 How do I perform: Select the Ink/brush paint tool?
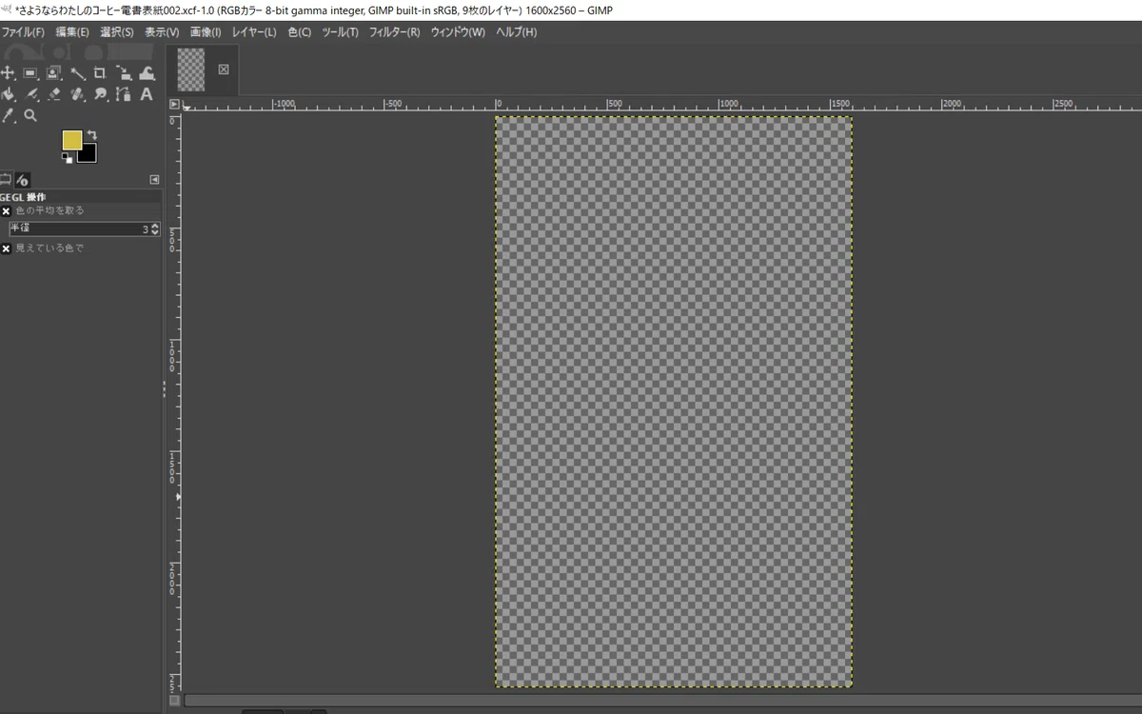tap(30, 94)
